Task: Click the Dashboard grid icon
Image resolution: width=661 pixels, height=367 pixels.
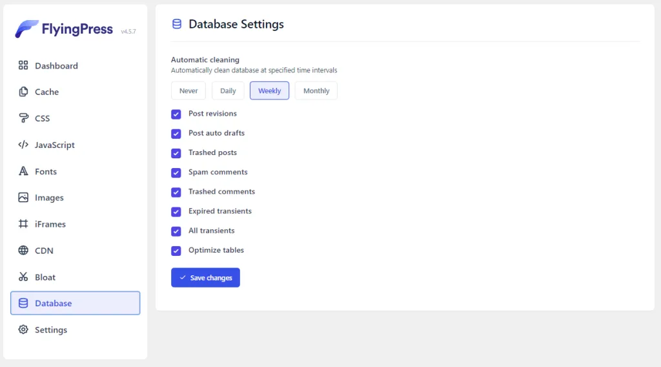Action: (23, 65)
